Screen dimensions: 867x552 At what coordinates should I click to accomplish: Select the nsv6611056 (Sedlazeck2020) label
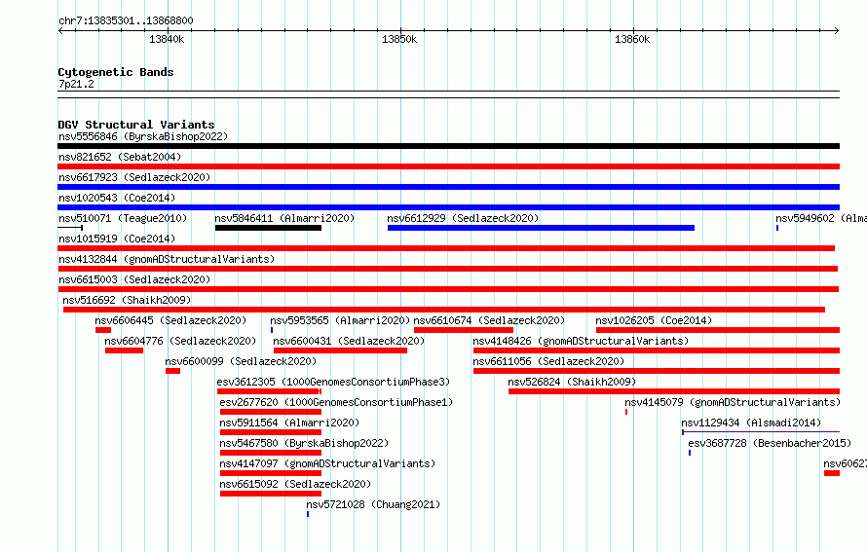548,361
